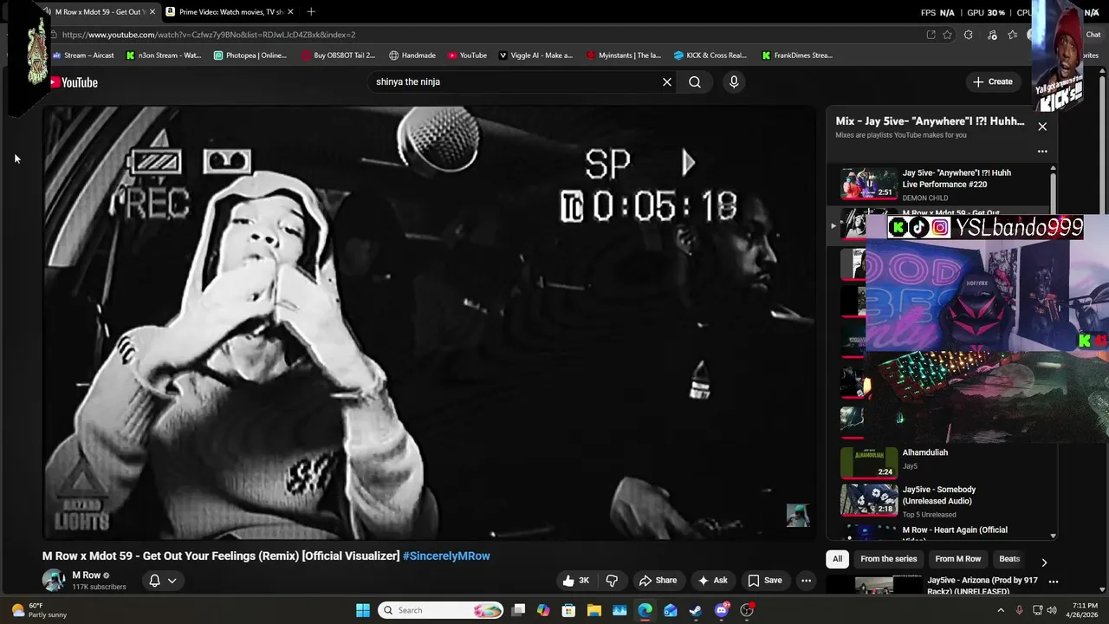The image size is (1109, 624).
Task: Open Windows Start menu
Action: (363, 610)
